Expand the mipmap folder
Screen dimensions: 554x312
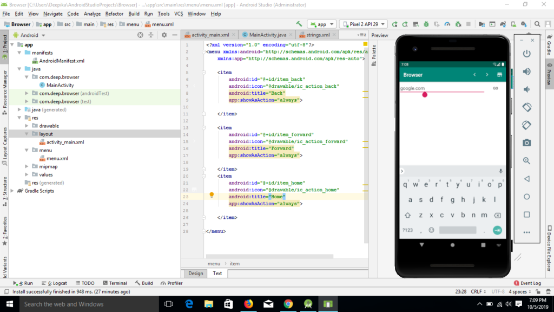(27, 167)
